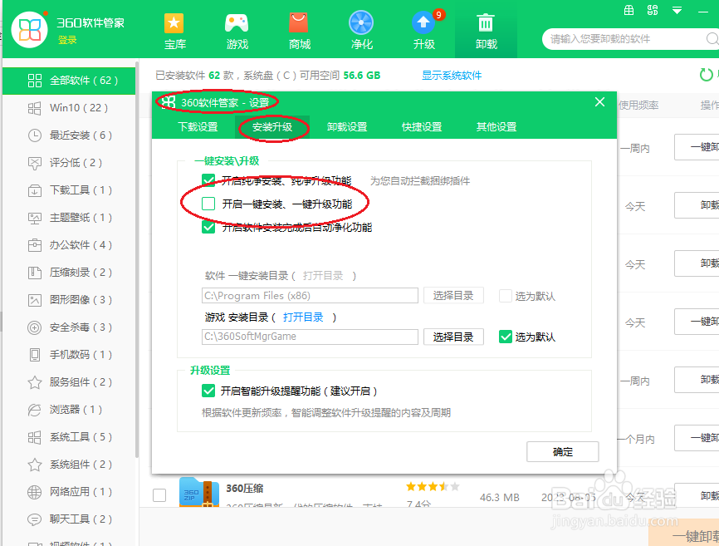Select 全部软件 (62) category
719x546 pixels.
(x=69, y=81)
